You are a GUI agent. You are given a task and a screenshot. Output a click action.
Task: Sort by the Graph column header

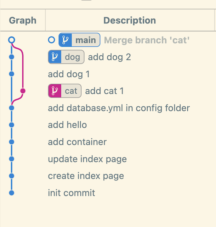tap(23, 20)
